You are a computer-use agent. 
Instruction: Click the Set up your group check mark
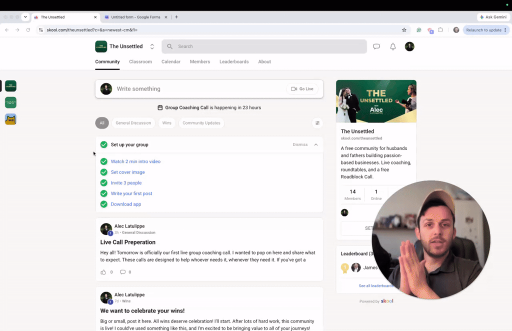pyautogui.click(x=104, y=144)
